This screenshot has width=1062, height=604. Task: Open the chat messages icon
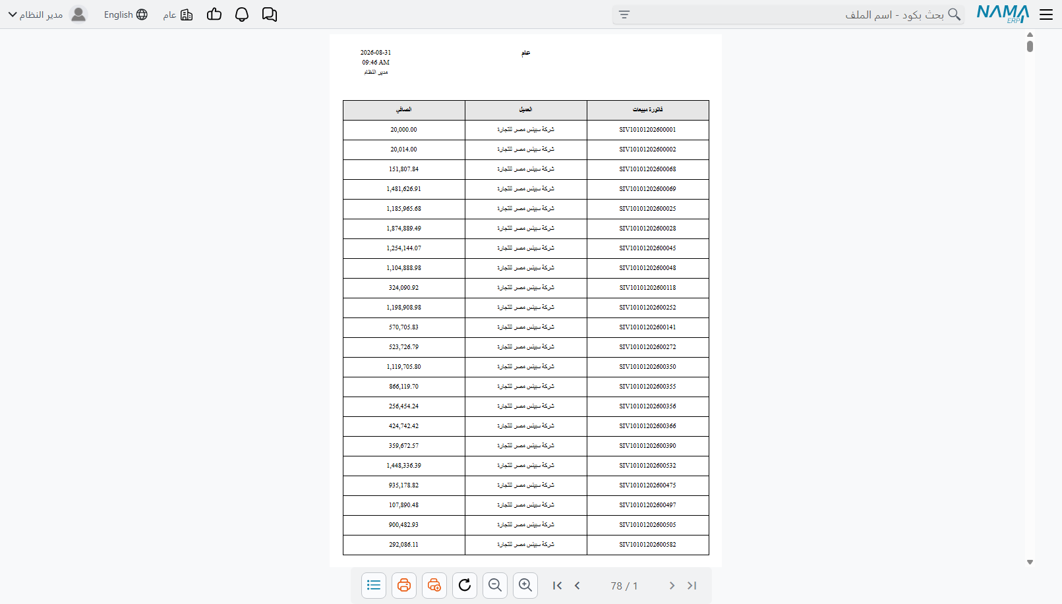pyautogui.click(x=270, y=14)
